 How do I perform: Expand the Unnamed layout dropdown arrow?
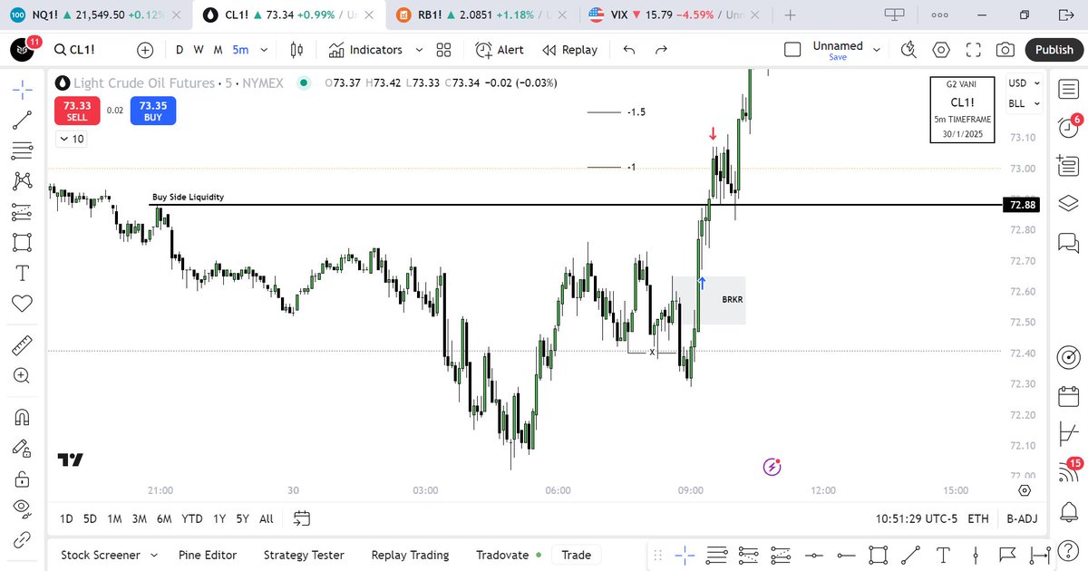(x=877, y=50)
